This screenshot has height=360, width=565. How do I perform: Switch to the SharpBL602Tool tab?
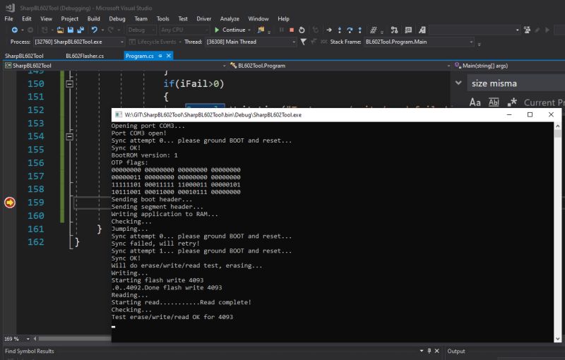coord(24,56)
